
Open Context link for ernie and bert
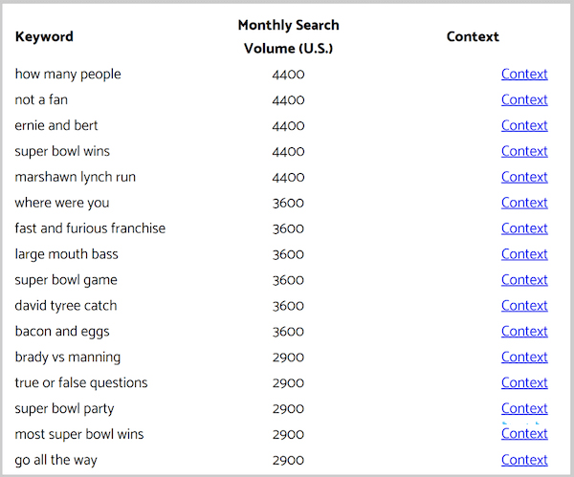[524, 125]
